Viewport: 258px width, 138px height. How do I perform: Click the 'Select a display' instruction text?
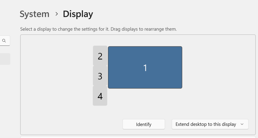point(98,29)
